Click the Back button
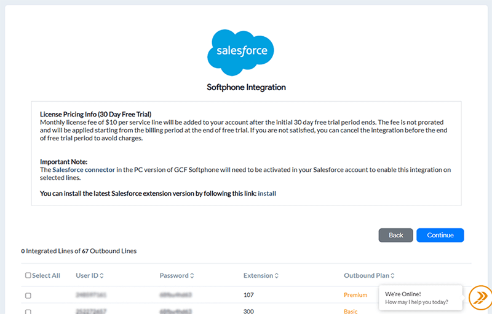 click(395, 235)
